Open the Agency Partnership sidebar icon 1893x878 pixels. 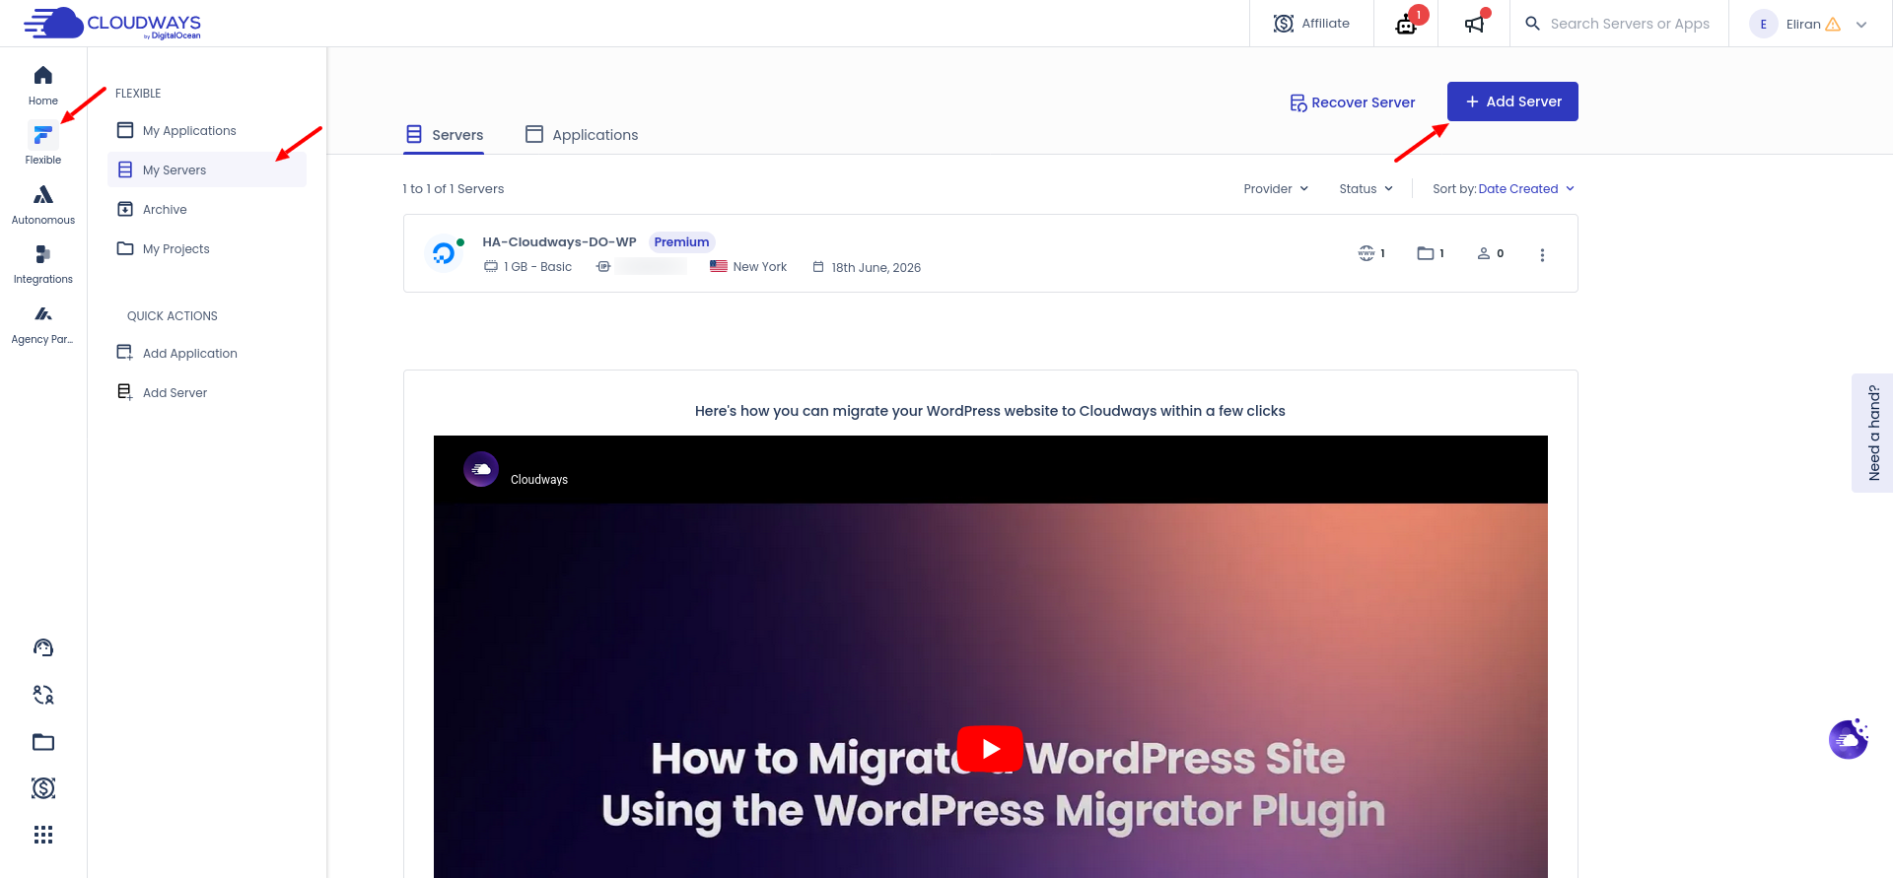[42, 314]
